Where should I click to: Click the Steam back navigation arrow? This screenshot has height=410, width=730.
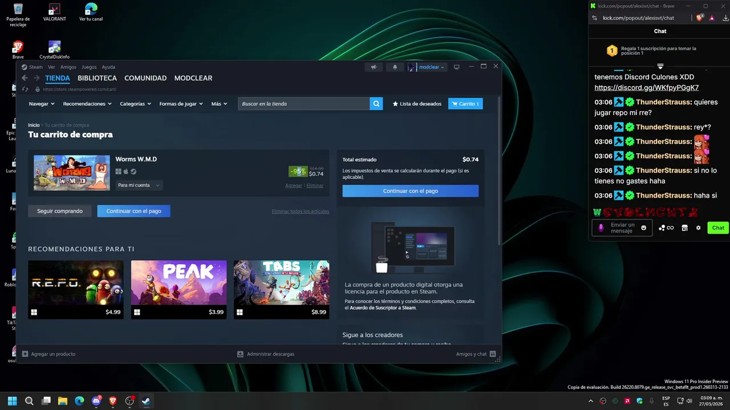tap(25, 78)
